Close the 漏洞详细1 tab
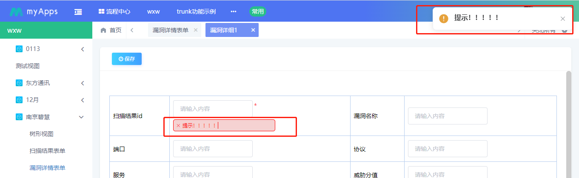This screenshot has height=178, width=579. (x=253, y=30)
